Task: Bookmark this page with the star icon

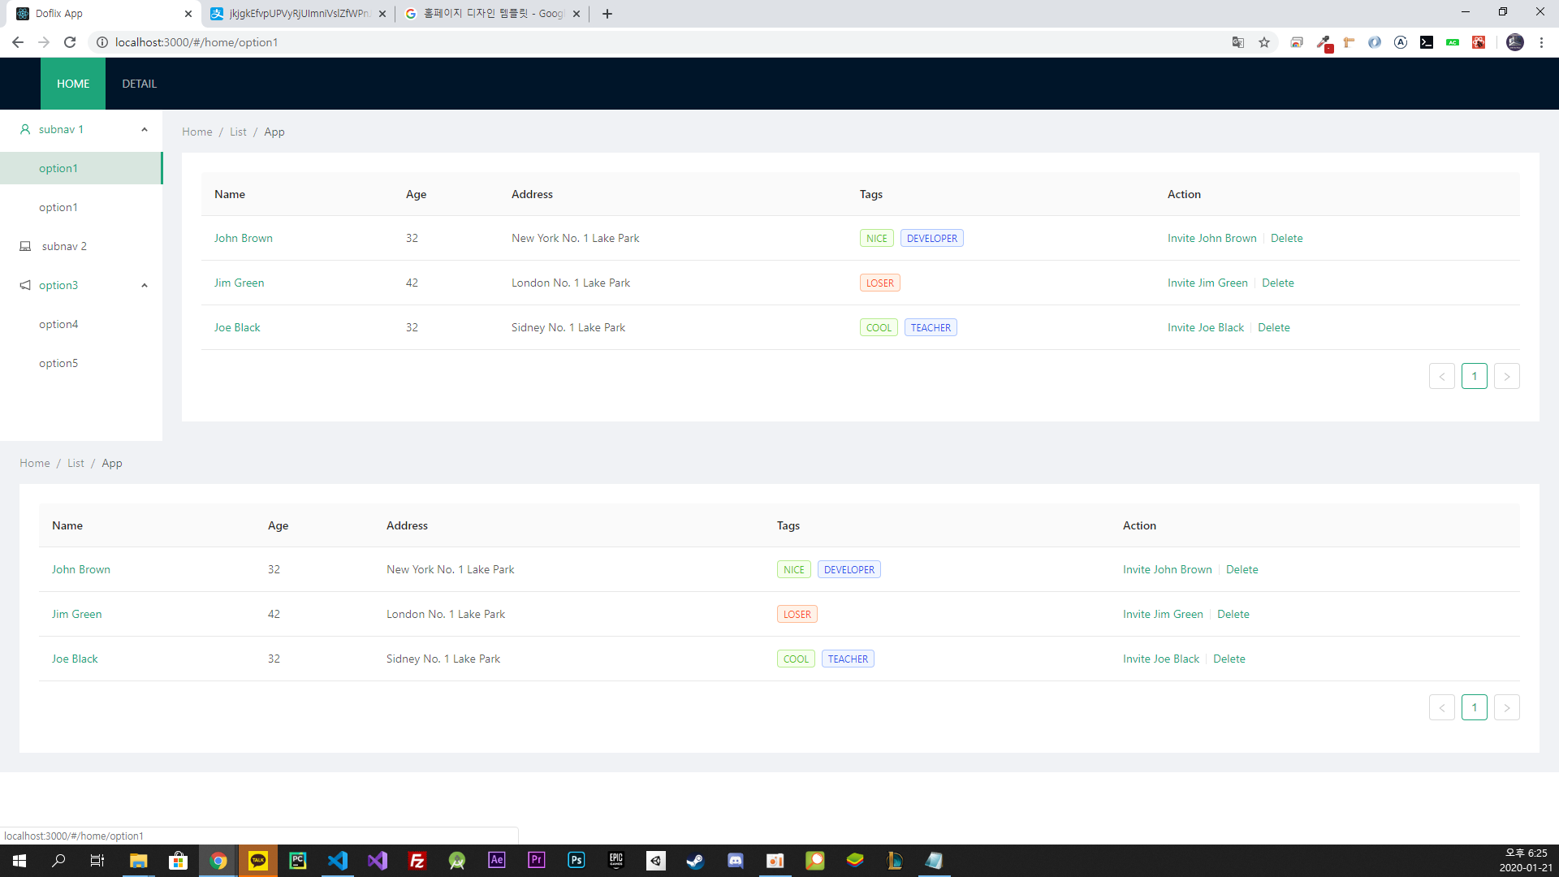Action: pyautogui.click(x=1264, y=42)
